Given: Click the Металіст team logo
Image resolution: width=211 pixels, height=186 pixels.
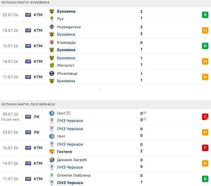Looking at the screenshot, I should [x=52, y=65].
